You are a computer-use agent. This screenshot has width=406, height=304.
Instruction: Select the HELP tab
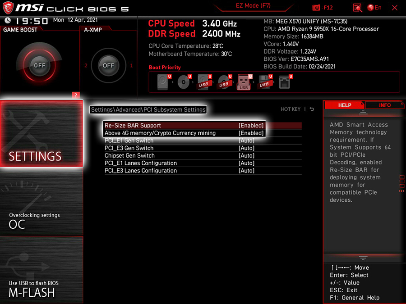344,105
